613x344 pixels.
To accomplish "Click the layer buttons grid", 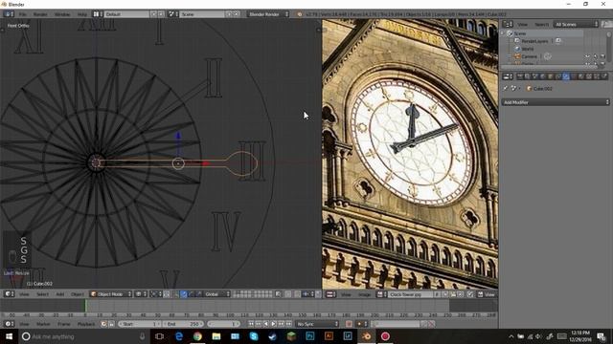I will [x=253, y=294].
